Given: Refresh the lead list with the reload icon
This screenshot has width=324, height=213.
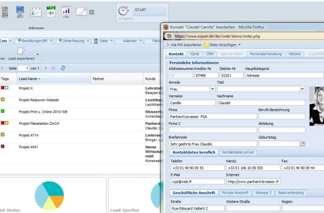Looking at the screenshot, I should pyautogui.click(x=63, y=68).
